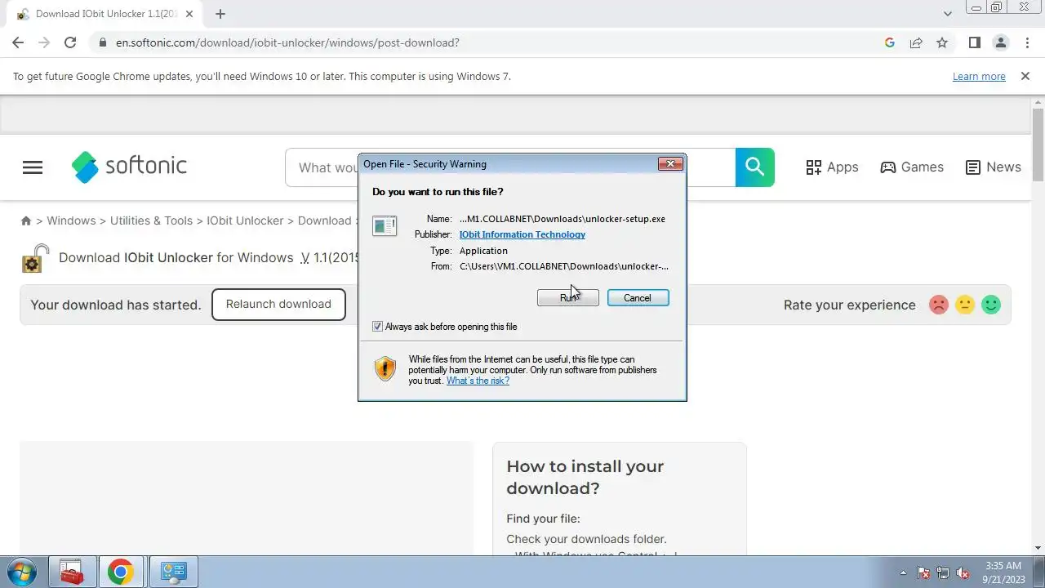Open the Learn more link
The image size is (1045, 588).
click(x=979, y=76)
